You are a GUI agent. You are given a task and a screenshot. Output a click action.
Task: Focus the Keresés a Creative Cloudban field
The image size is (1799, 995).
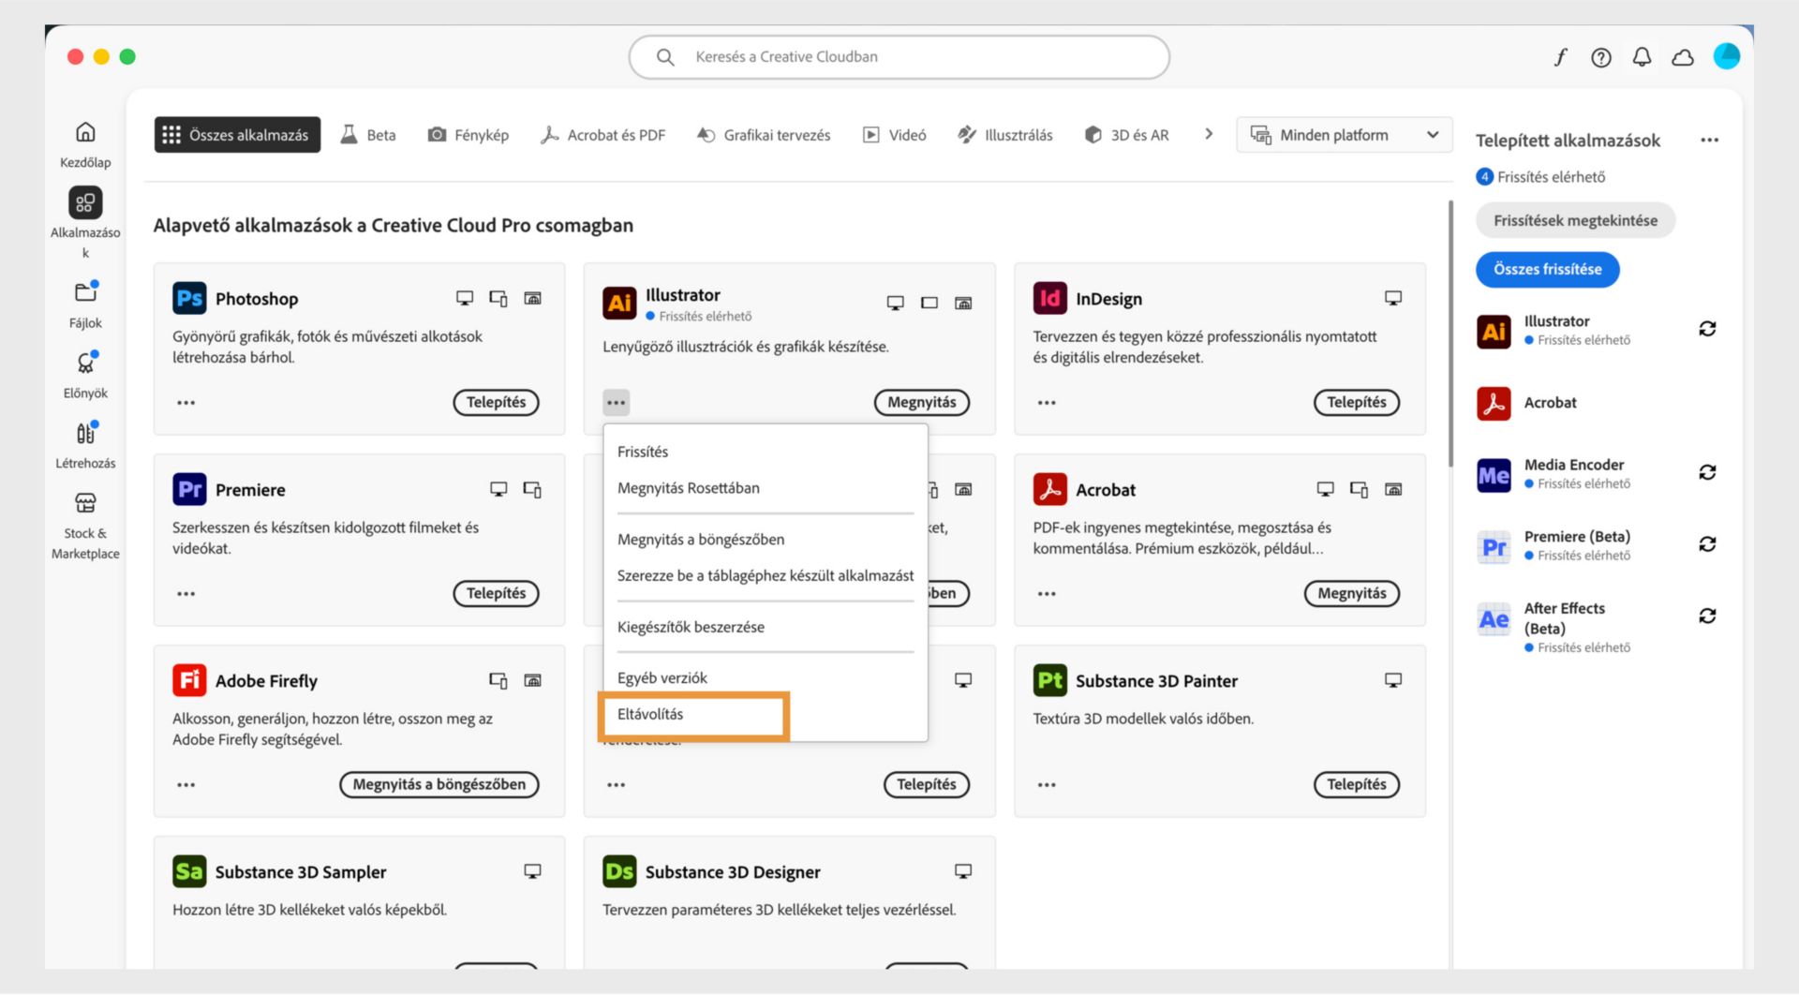[x=899, y=57]
